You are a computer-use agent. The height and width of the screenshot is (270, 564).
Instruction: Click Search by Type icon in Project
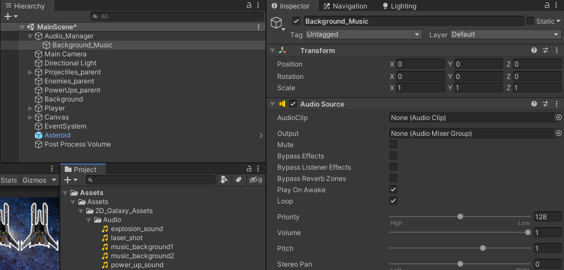click(x=224, y=180)
